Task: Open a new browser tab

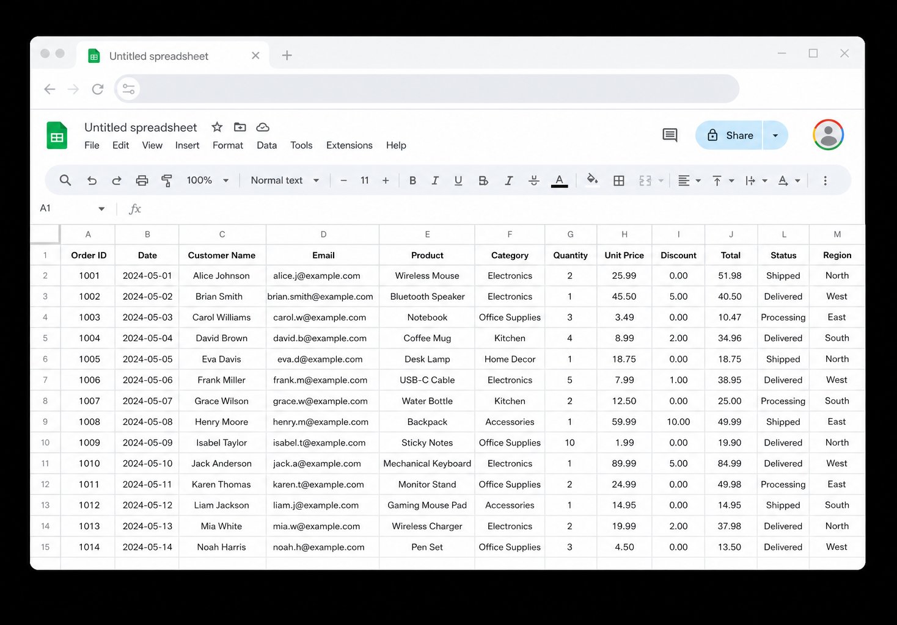Action: point(287,56)
